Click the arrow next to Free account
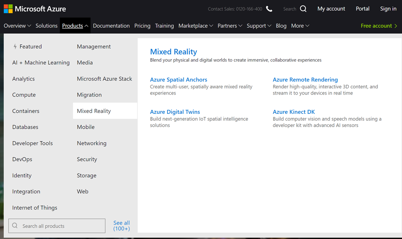Image resolution: width=402 pixels, height=239 pixels. click(x=395, y=26)
